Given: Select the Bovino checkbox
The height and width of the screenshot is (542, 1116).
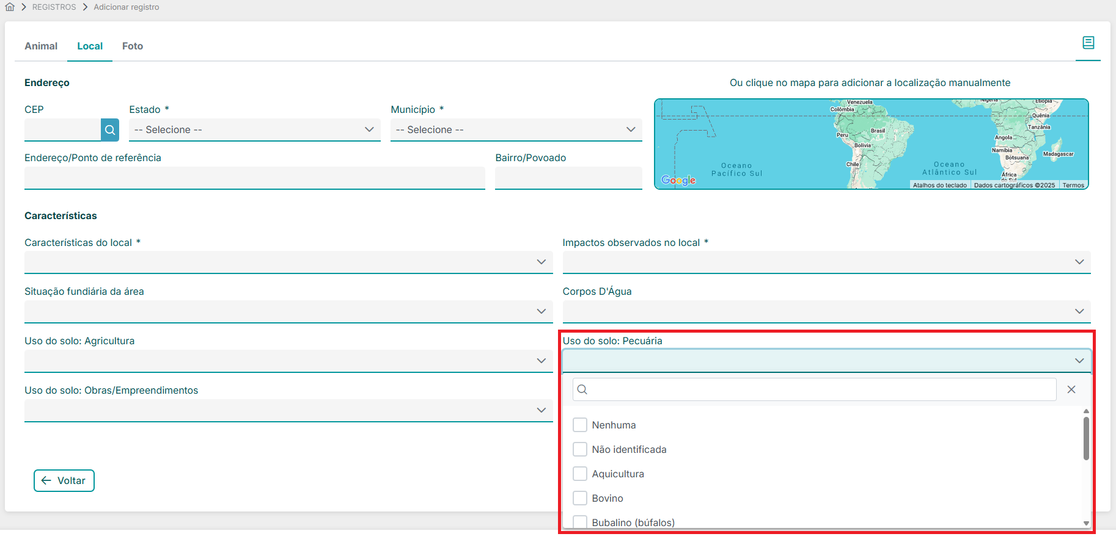Looking at the screenshot, I should point(580,498).
